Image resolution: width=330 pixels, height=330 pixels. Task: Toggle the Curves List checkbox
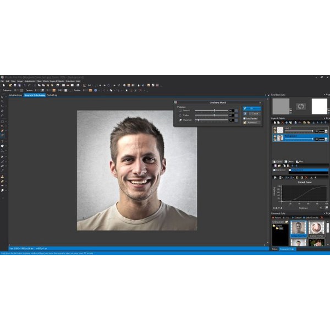pyautogui.click(x=274, y=170)
